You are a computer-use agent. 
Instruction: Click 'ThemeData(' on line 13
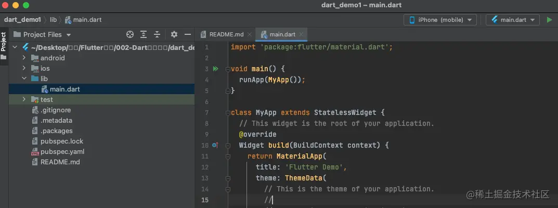306,178
